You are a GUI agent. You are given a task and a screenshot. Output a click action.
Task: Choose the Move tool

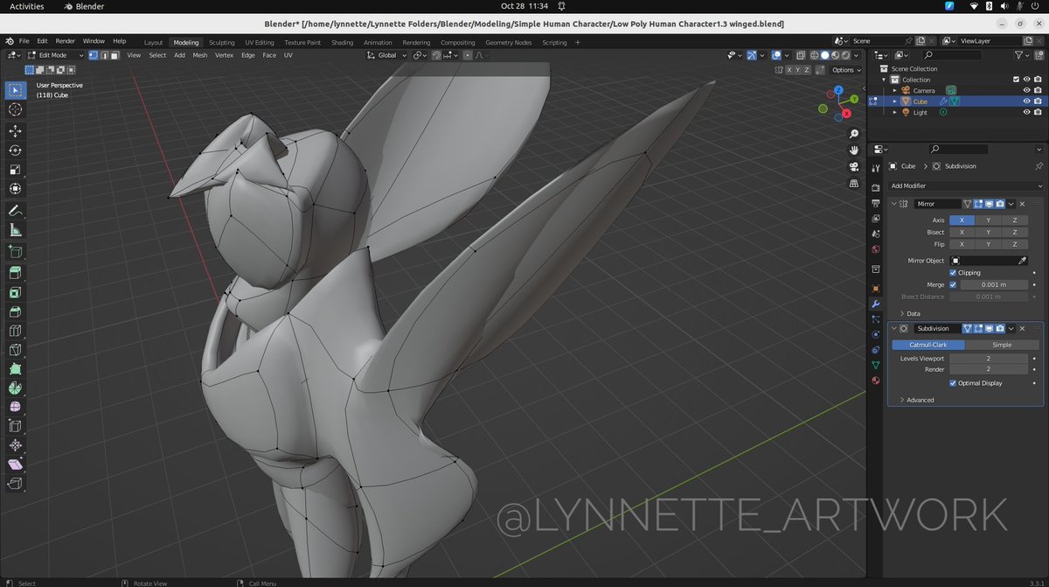15,131
